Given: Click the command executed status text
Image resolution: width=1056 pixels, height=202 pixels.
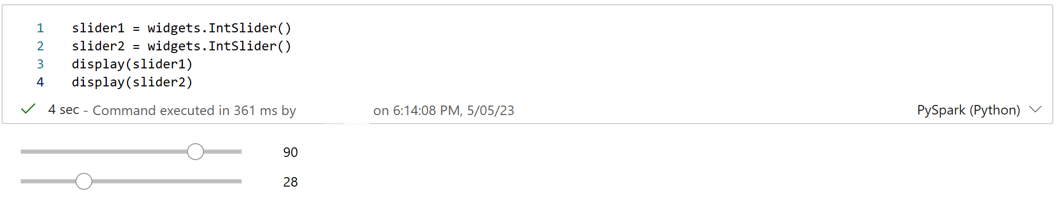Looking at the screenshot, I should (x=194, y=110).
